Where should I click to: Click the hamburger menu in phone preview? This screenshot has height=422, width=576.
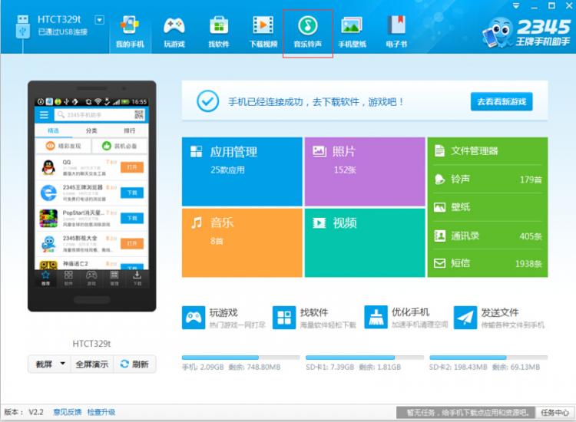pos(44,115)
